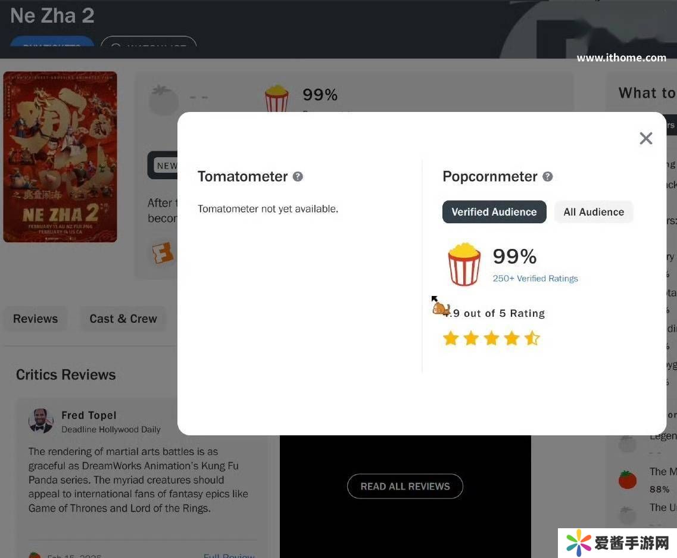
Task: Click the five-star rating row
Action: point(491,338)
